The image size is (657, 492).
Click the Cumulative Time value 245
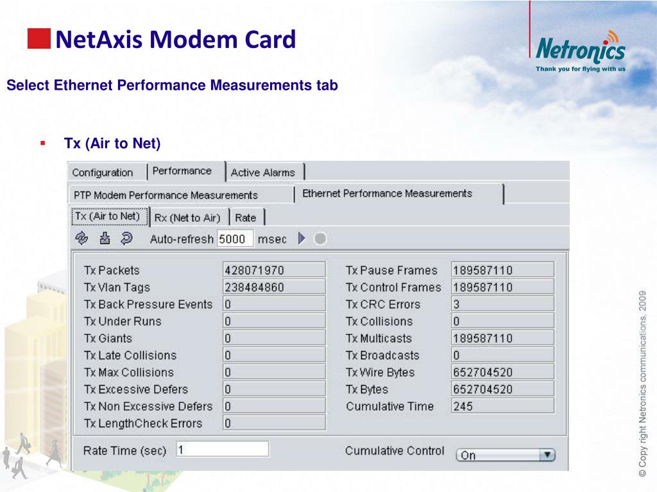pyautogui.click(x=503, y=406)
